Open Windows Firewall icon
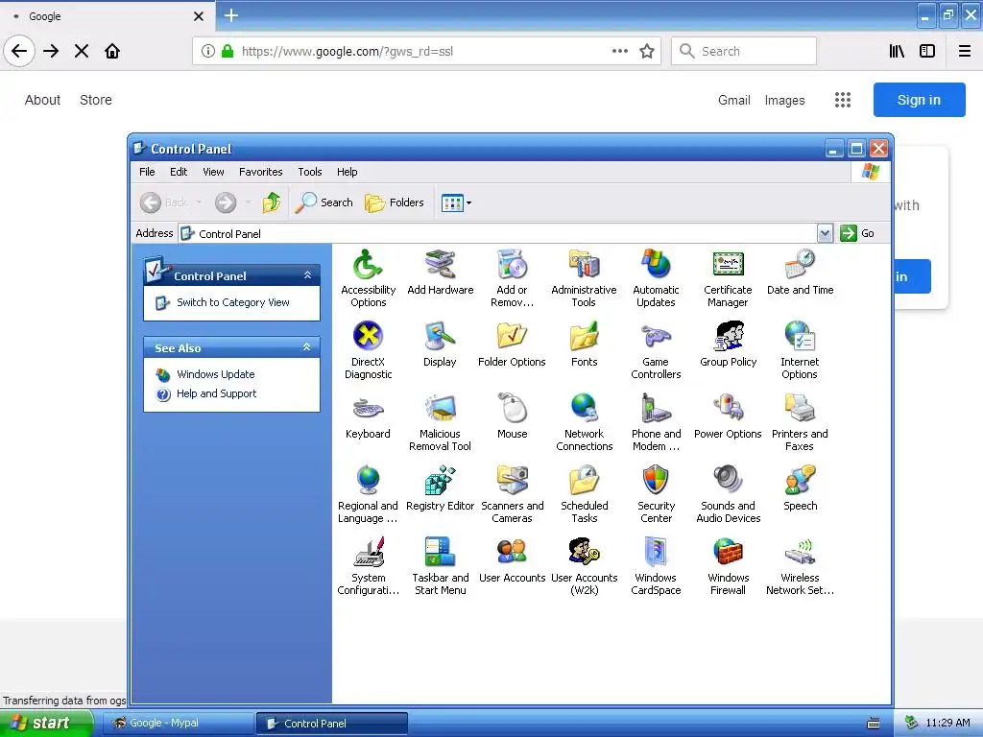This screenshot has width=983, height=737. 728,566
